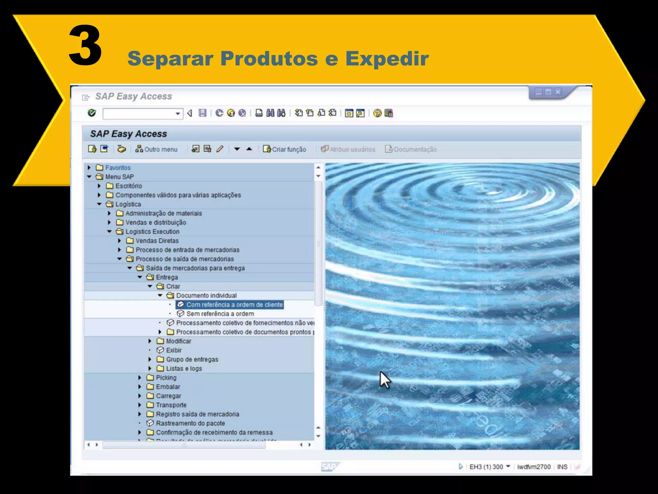658x494 pixels.
Task: Click the yellow Exit arrow icon
Action: click(x=231, y=113)
